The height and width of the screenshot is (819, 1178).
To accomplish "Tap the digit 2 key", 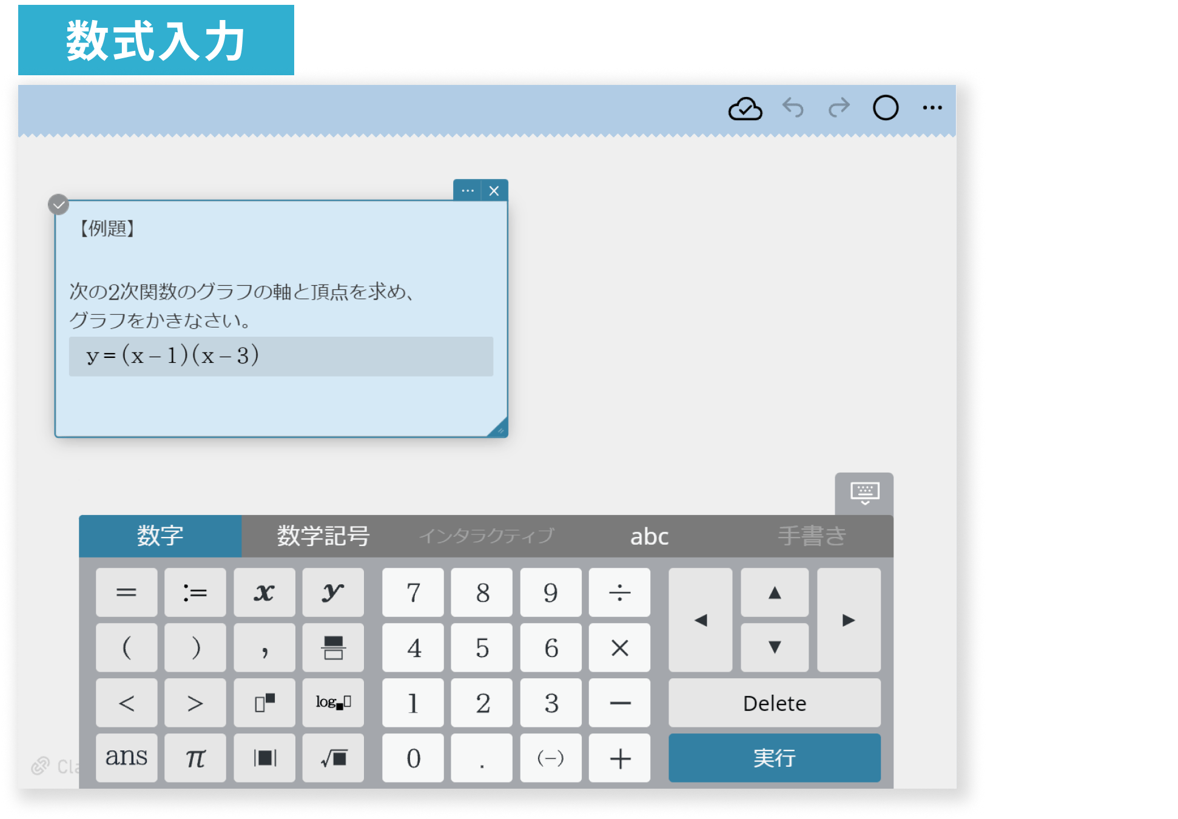I will point(482,703).
